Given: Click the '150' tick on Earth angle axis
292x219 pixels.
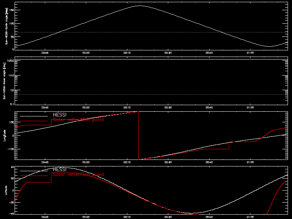Looking at the screenshot, I should (x=12, y=10).
